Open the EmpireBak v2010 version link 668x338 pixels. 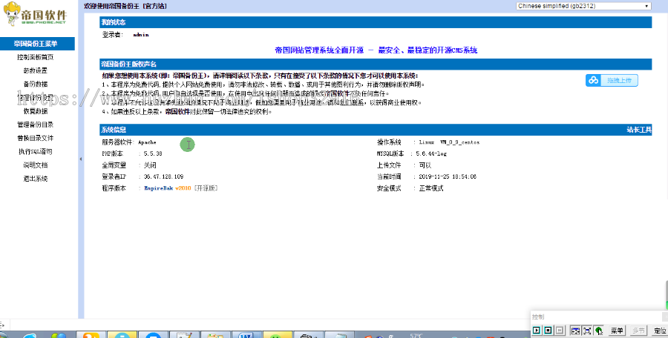click(168, 188)
